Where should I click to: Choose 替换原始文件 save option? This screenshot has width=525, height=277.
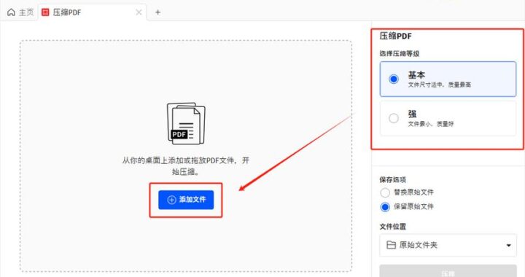pyautogui.click(x=407, y=192)
